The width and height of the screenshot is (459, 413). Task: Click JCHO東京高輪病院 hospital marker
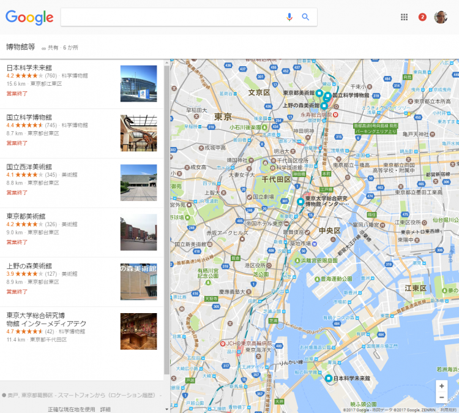tap(223, 343)
